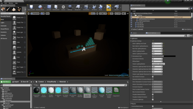Open the viewport options arrow dropdown

click(x=29, y=13)
